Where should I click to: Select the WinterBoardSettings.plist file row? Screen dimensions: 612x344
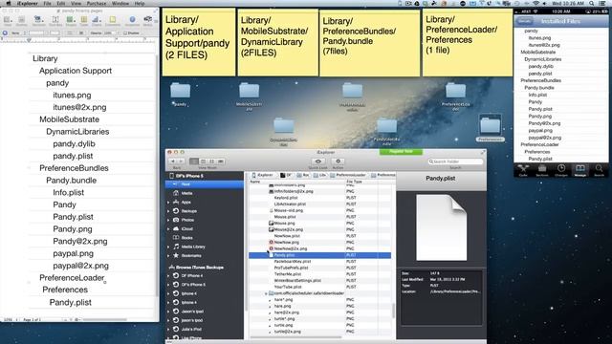click(319, 280)
